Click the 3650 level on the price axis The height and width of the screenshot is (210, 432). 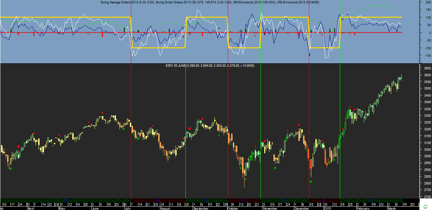426,68
